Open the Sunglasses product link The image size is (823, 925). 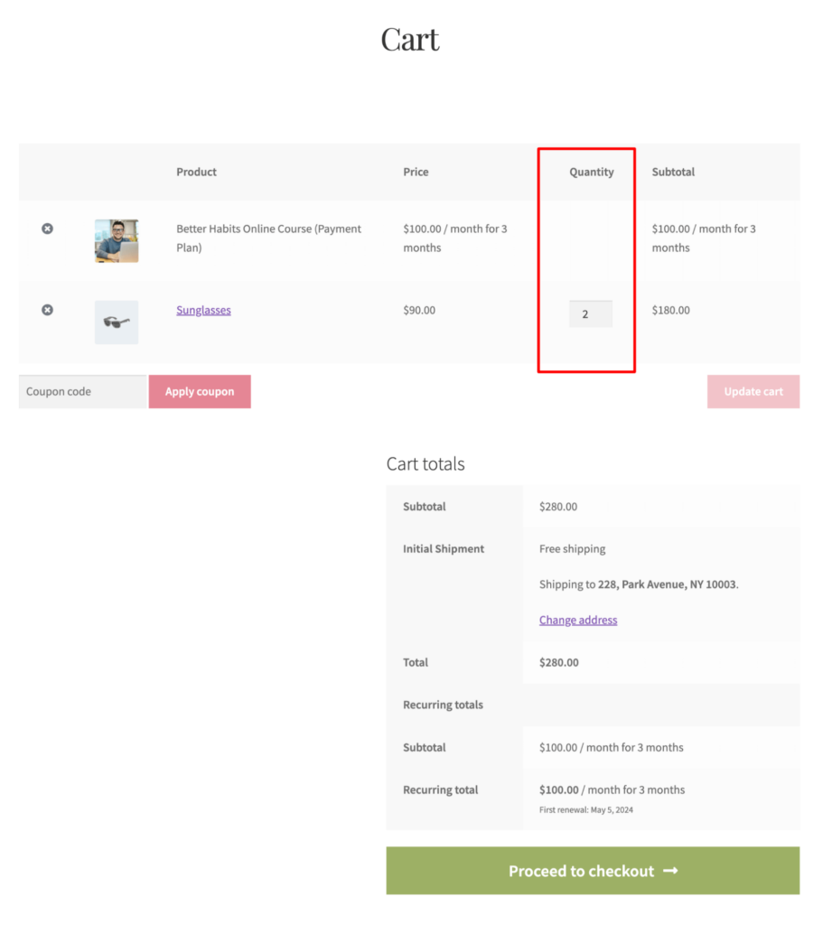click(x=203, y=310)
